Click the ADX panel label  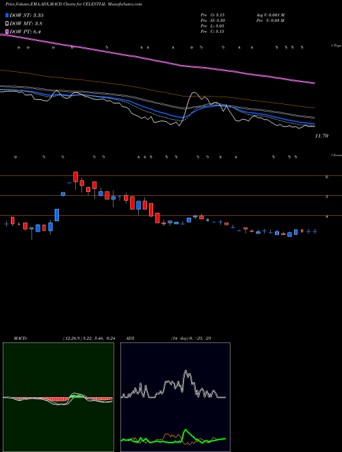(x=129, y=338)
